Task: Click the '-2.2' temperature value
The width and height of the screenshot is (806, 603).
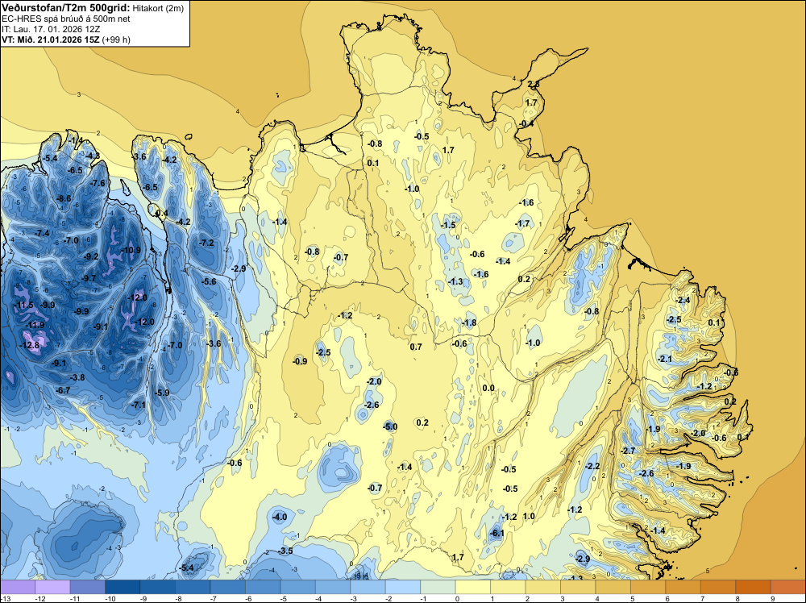Action: click(x=592, y=466)
